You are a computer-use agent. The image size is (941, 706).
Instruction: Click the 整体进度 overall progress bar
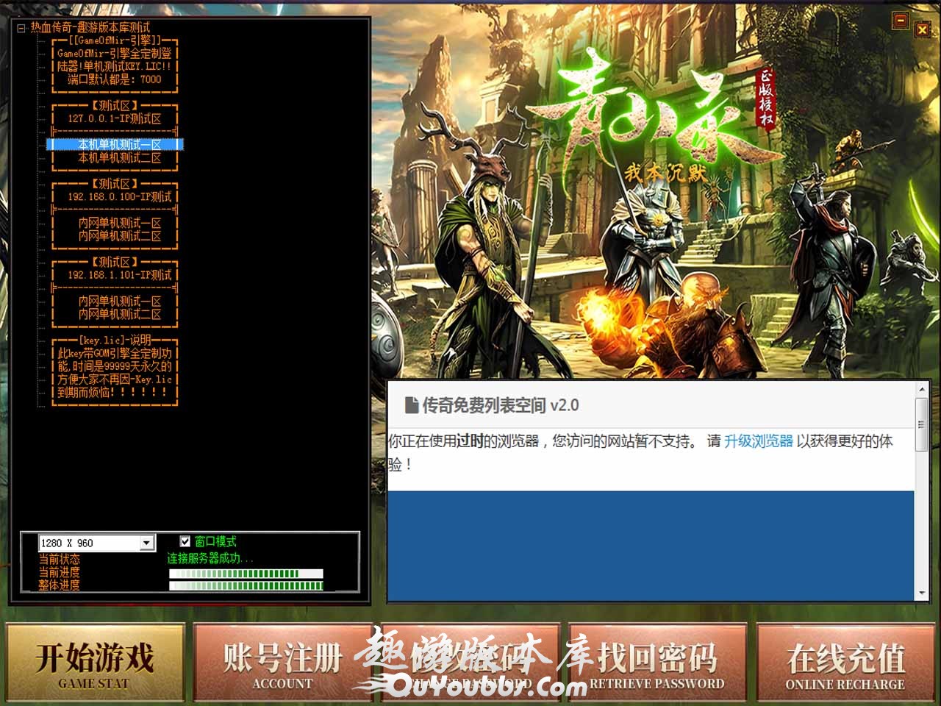tap(246, 586)
